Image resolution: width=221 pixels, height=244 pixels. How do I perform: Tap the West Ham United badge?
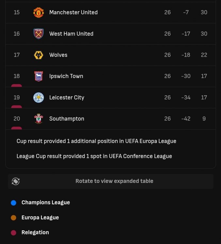pos(39,34)
